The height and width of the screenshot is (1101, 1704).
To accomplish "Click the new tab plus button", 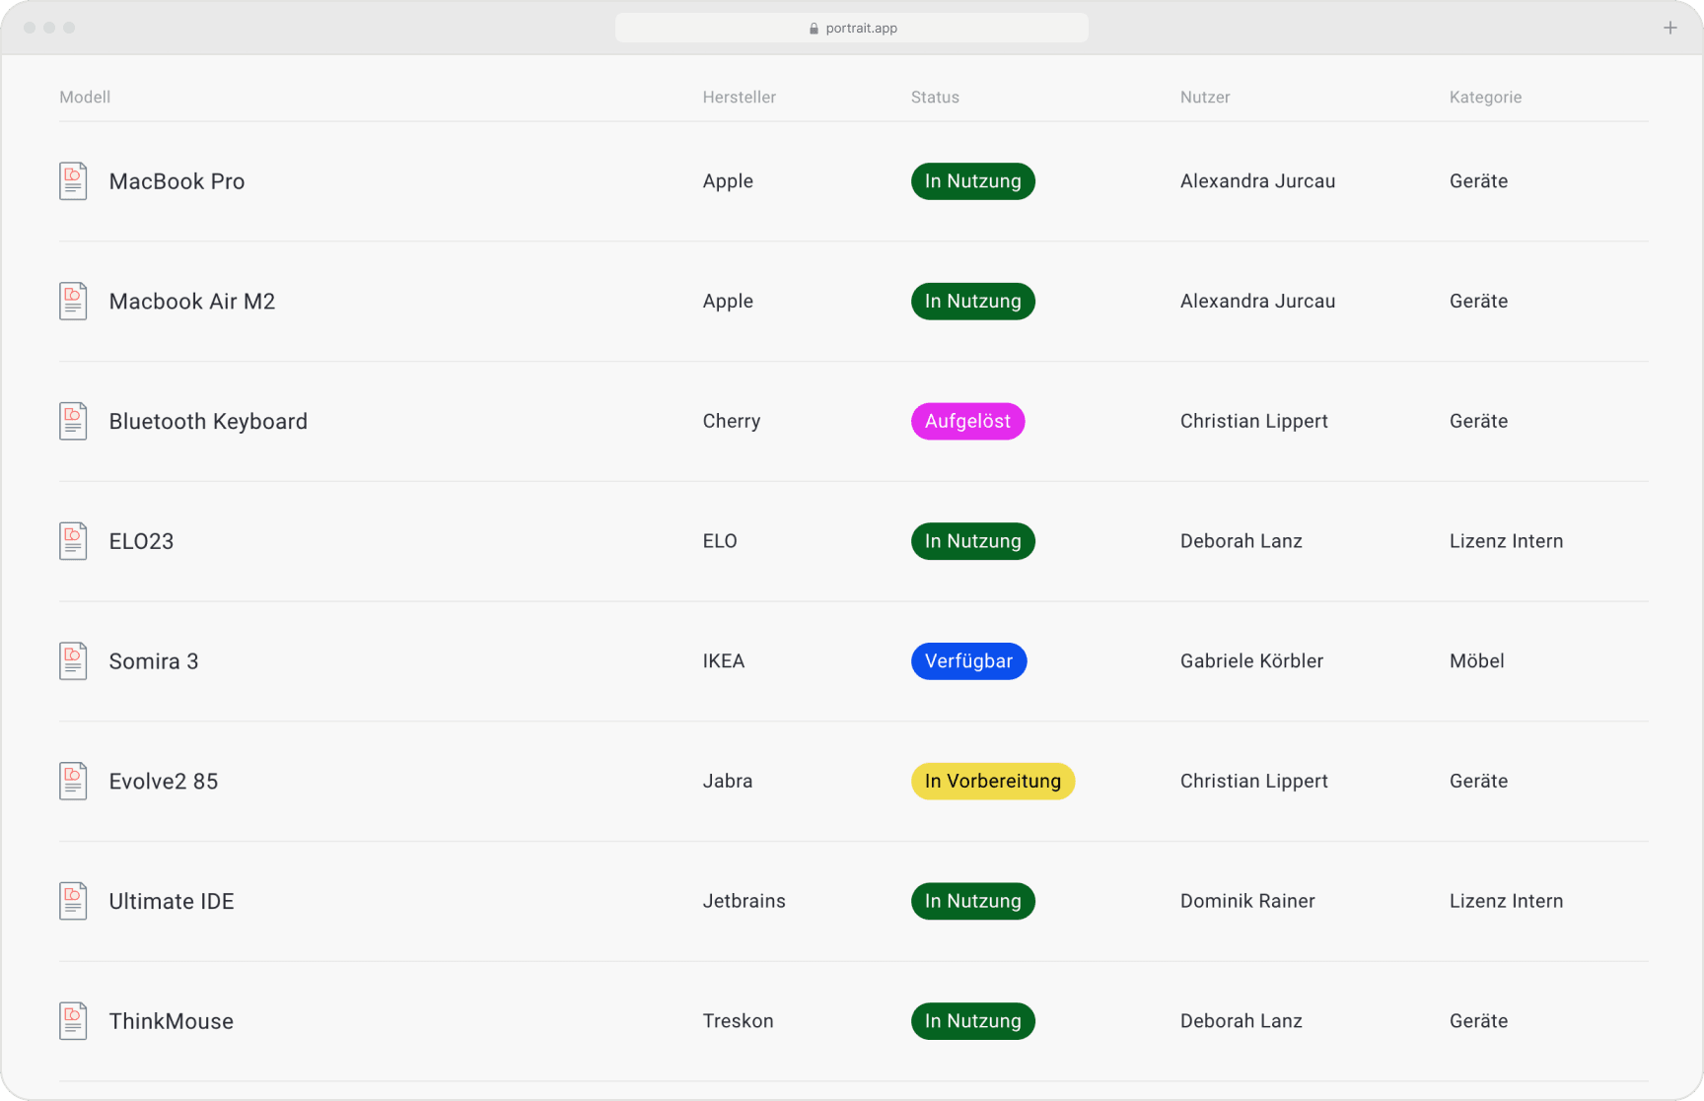I will point(1670,28).
